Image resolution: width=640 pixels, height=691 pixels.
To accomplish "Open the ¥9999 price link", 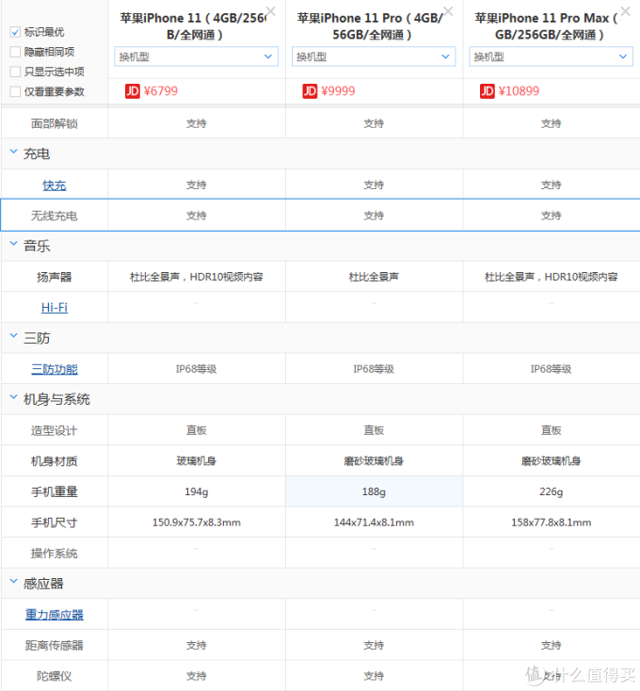I will click(338, 91).
